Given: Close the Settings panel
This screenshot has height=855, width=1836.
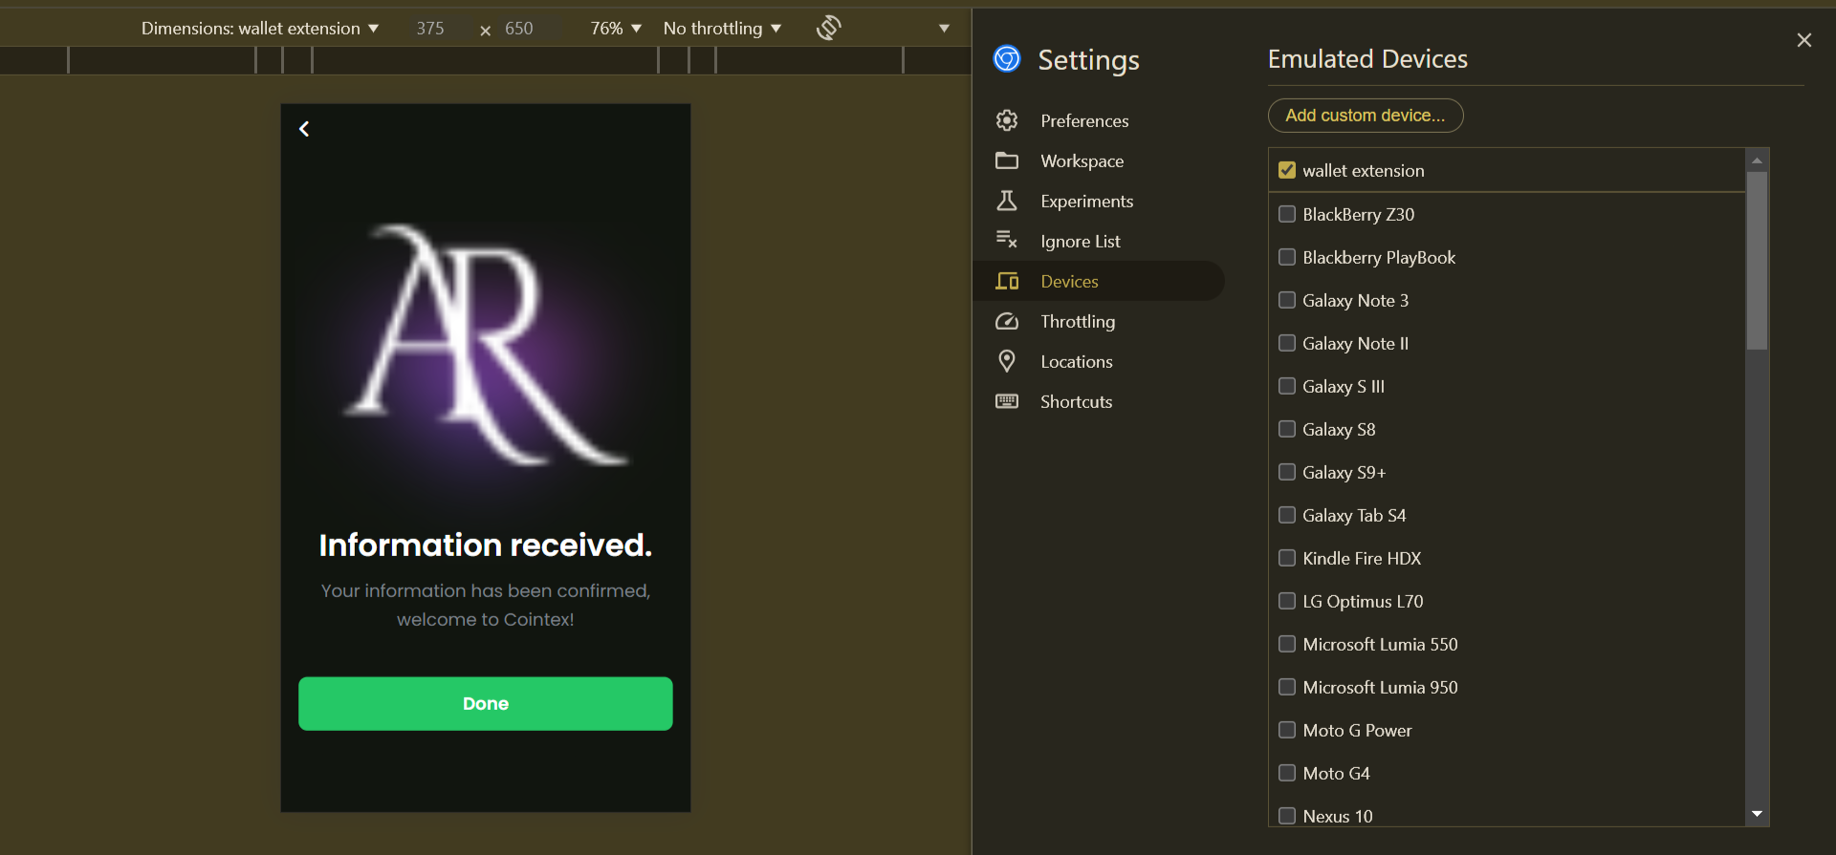Looking at the screenshot, I should click(x=1804, y=40).
